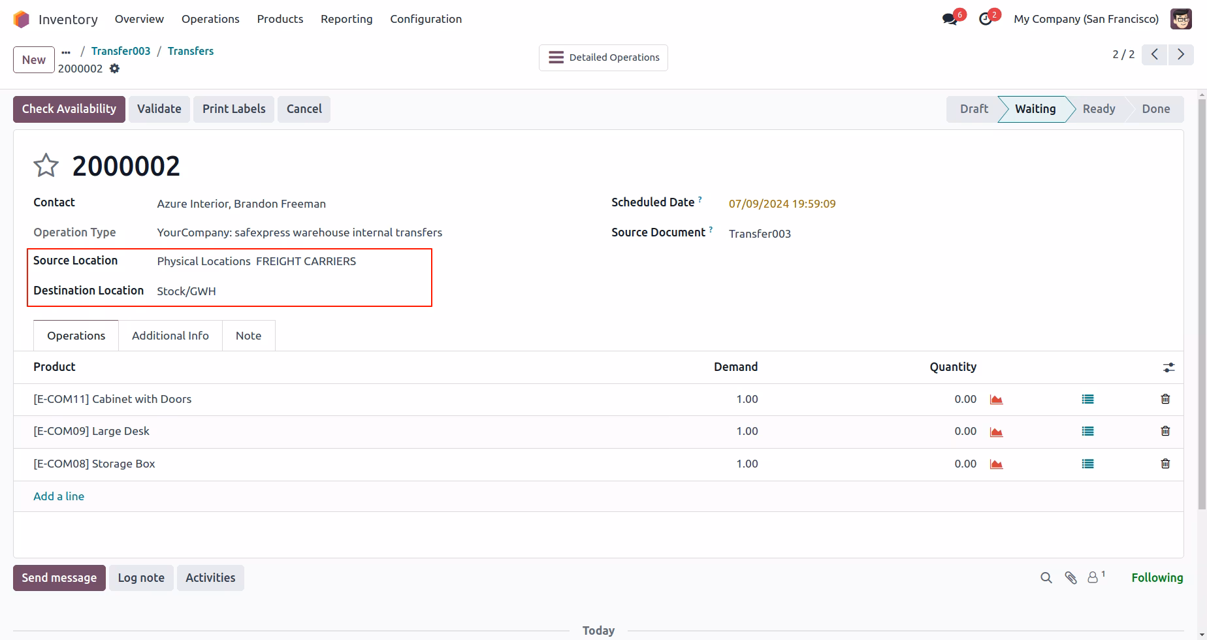1207x640 pixels.
Task: Click the gear actions icon beside 2000002
Action: (x=114, y=69)
